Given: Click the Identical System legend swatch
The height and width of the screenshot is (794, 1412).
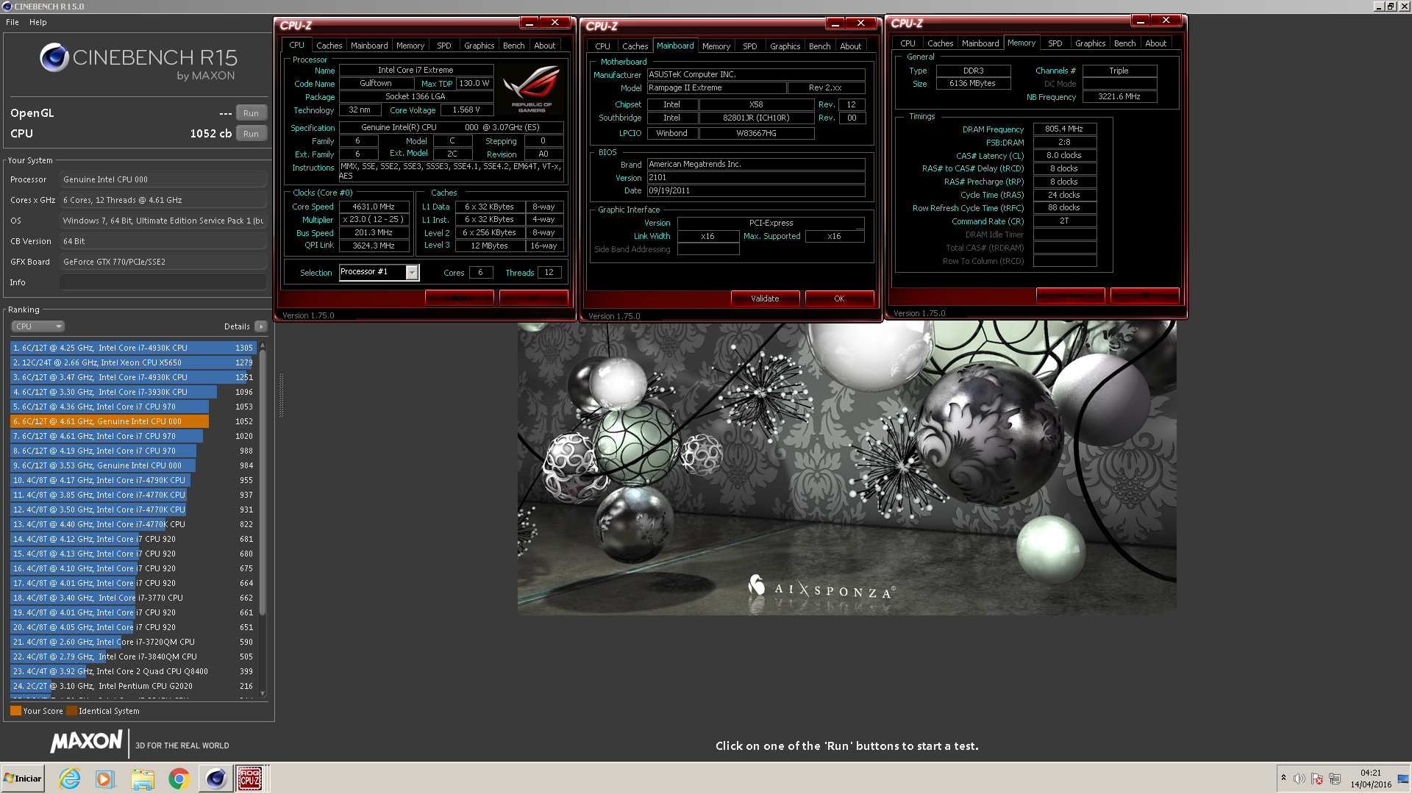Looking at the screenshot, I should click(71, 711).
